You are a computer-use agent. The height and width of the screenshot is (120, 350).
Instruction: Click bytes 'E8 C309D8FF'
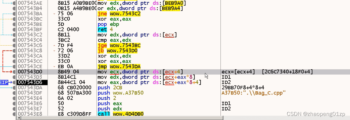point(74,114)
